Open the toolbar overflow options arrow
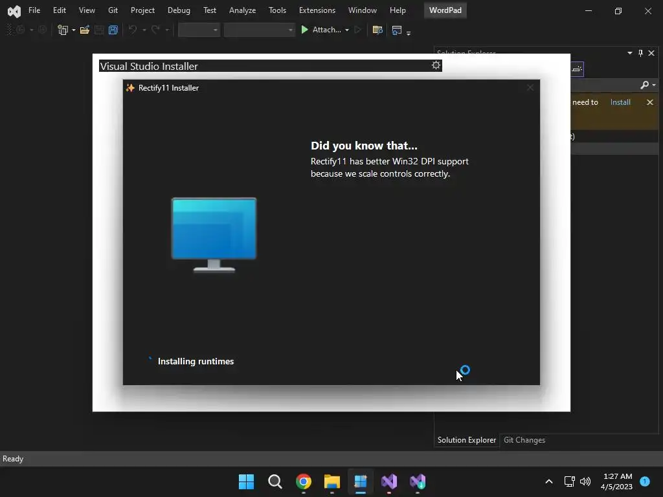Viewport: 663px width, 497px height. [x=409, y=32]
